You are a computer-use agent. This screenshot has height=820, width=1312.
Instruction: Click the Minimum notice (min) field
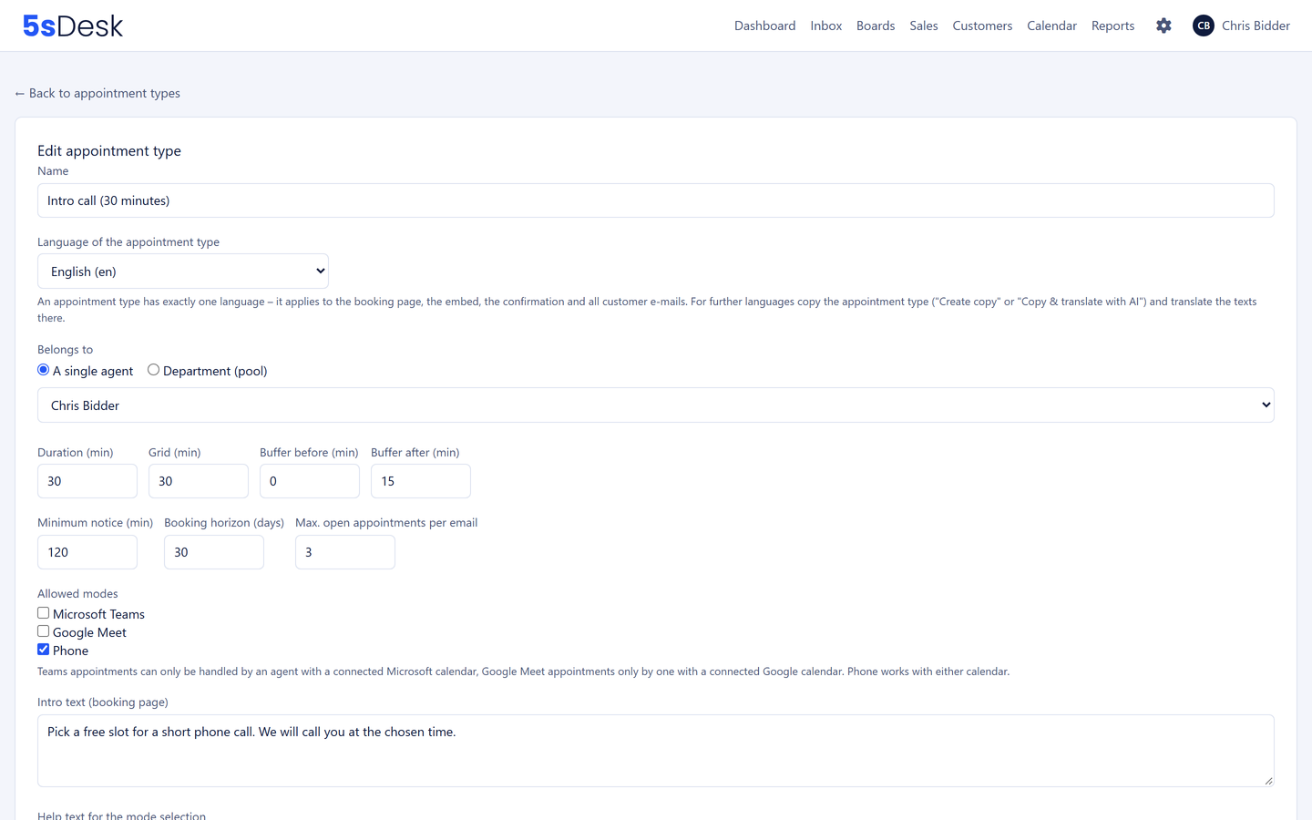point(87,552)
